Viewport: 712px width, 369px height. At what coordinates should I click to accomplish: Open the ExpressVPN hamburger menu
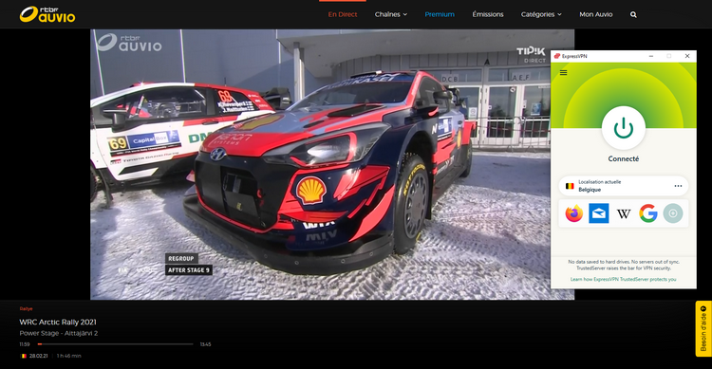pyautogui.click(x=563, y=73)
